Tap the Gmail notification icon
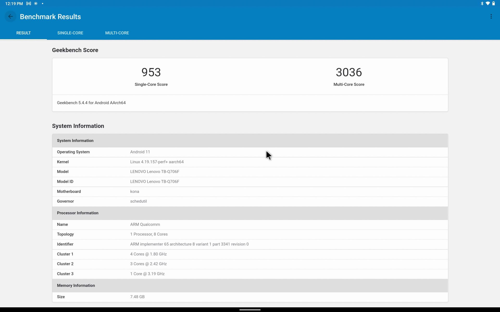This screenshot has width=500, height=312. pos(29,4)
